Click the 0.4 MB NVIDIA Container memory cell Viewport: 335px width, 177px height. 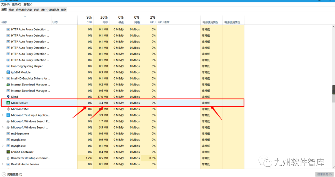pos(101,152)
